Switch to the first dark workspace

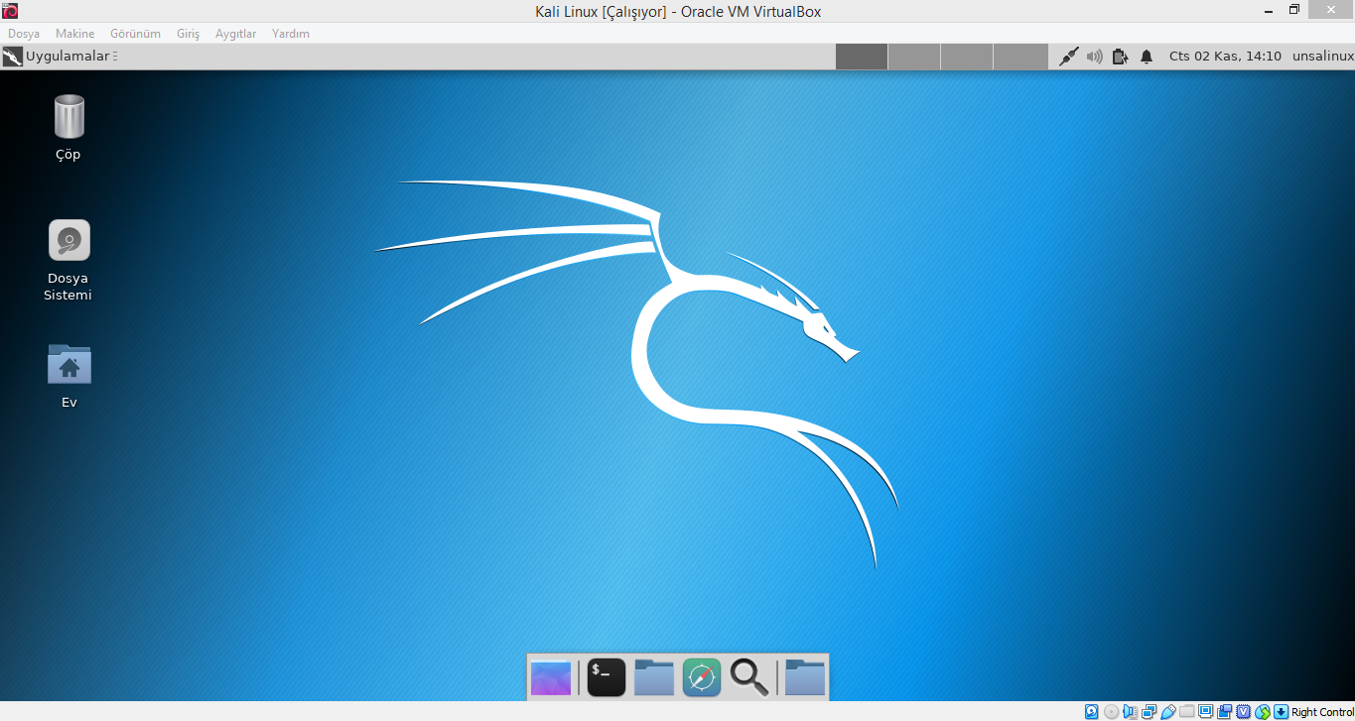[862, 57]
